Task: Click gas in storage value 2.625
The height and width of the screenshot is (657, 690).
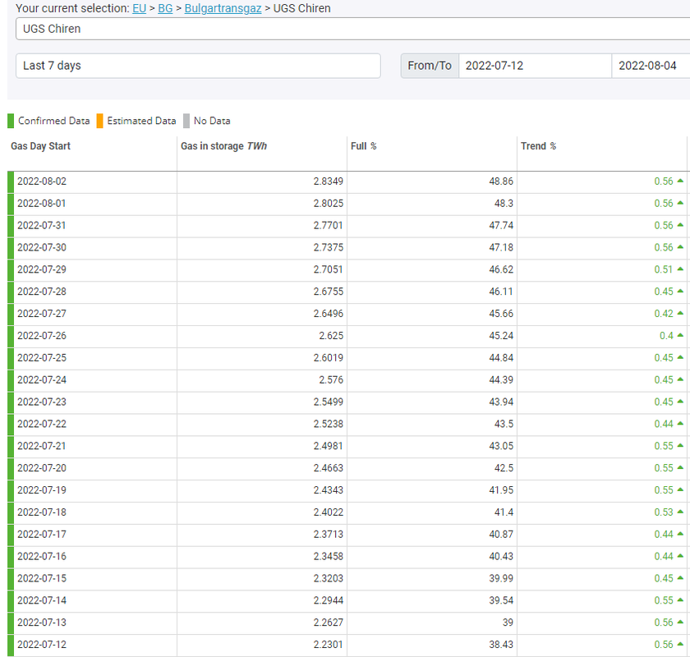Action: [x=331, y=336]
